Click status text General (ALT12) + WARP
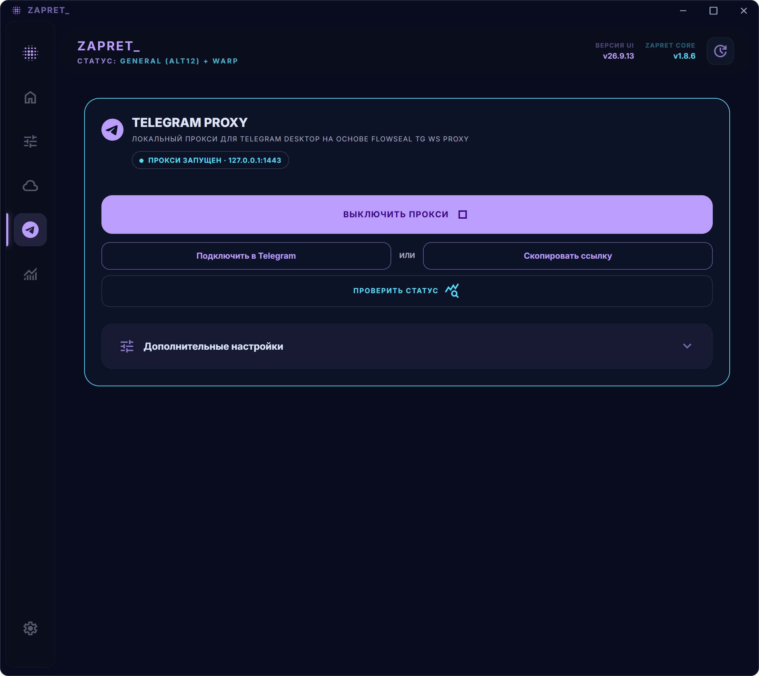The width and height of the screenshot is (759, 676). pyautogui.click(x=179, y=61)
